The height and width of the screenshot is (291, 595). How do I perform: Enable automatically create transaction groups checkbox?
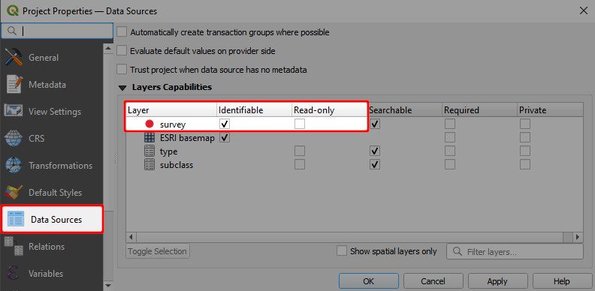122,31
